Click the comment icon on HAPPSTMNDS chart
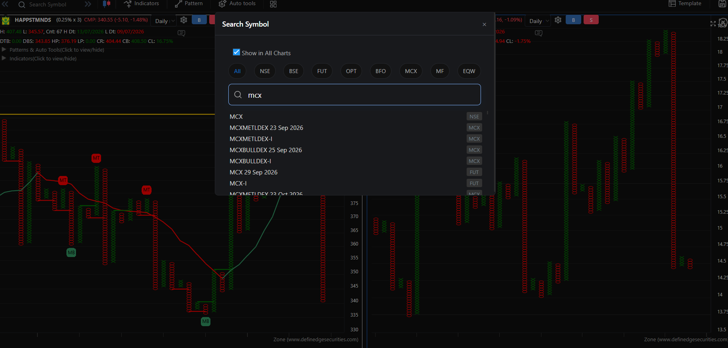Image resolution: width=728 pixels, height=348 pixels. click(181, 33)
